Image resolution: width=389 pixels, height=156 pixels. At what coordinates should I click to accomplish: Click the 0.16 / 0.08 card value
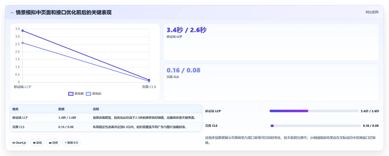click(x=184, y=70)
